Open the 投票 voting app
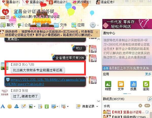 point(134,86)
